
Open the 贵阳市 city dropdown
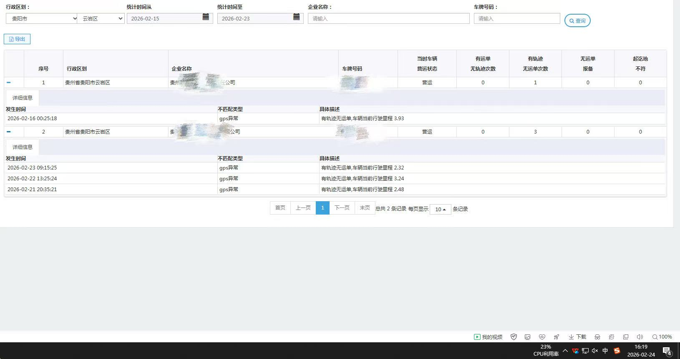pyautogui.click(x=41, y=19)
